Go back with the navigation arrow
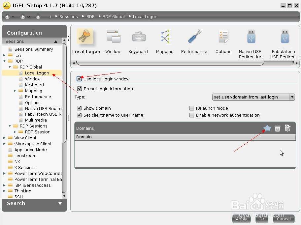Image resolution: width=301 pixels, height=225 pixels. click(x=7, y=17)
